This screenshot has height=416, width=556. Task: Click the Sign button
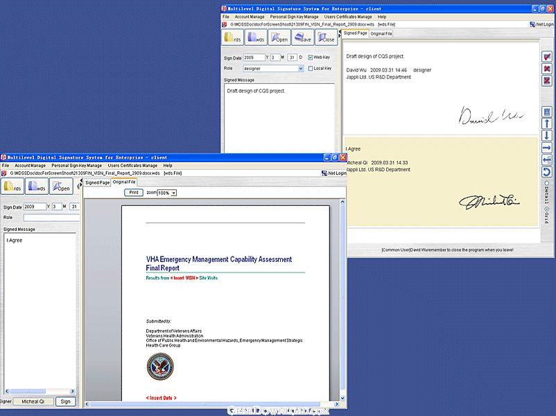pos(65,401)
